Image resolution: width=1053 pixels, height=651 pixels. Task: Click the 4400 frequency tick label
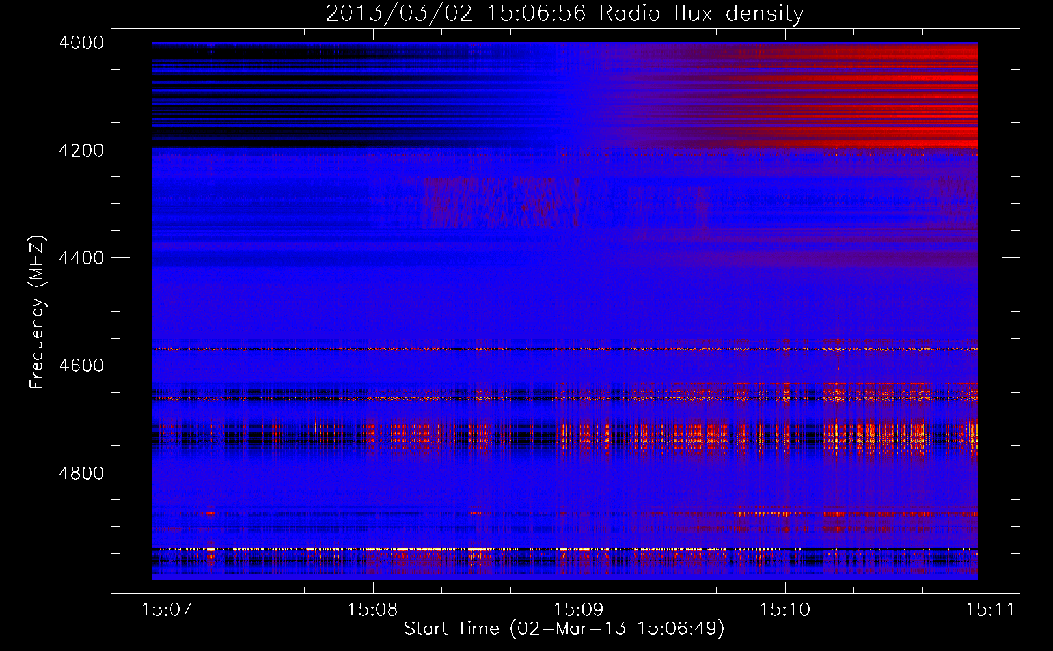(x=81, y=258)
